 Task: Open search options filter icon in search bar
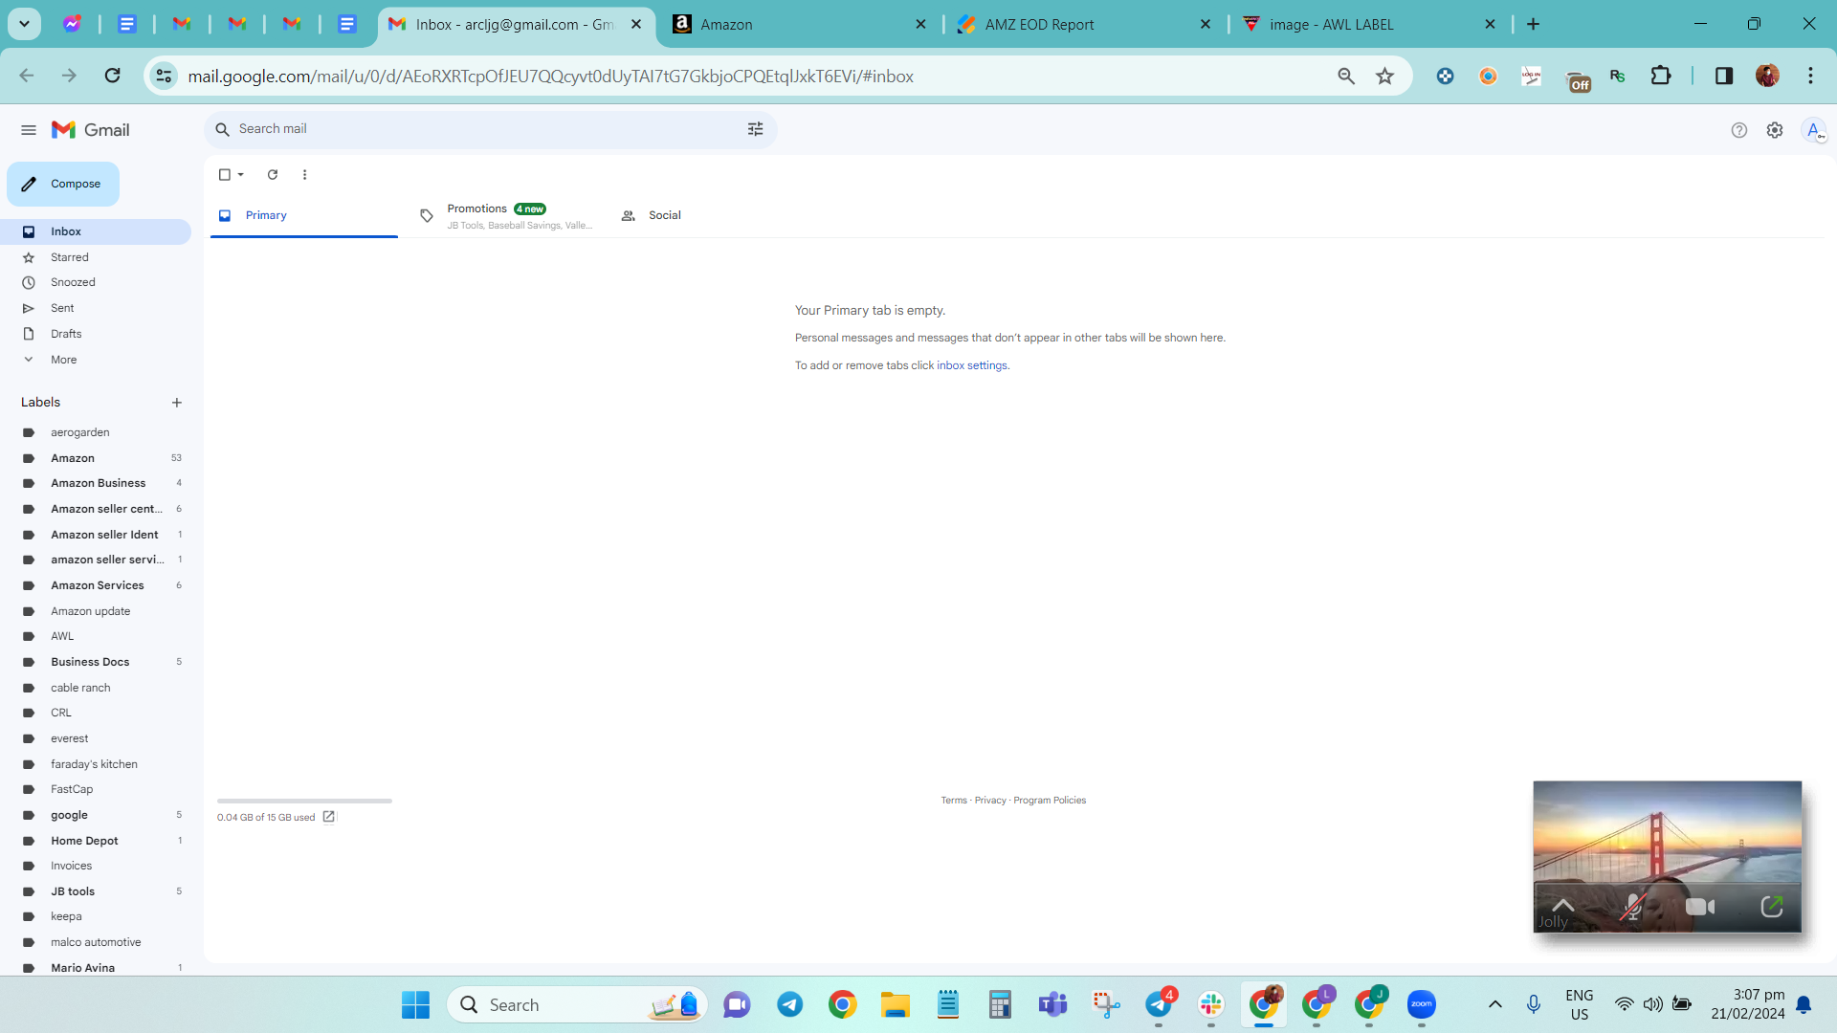[755, 129]
